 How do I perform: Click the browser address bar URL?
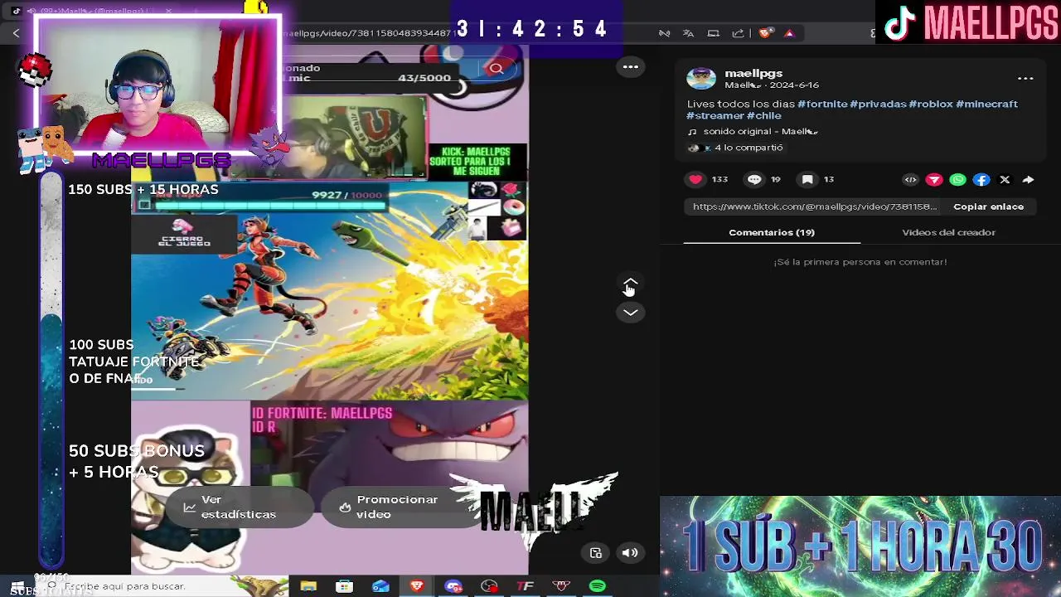click(369, 33)
